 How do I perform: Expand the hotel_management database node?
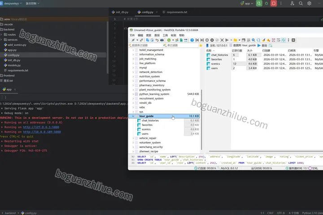point(133,50)
